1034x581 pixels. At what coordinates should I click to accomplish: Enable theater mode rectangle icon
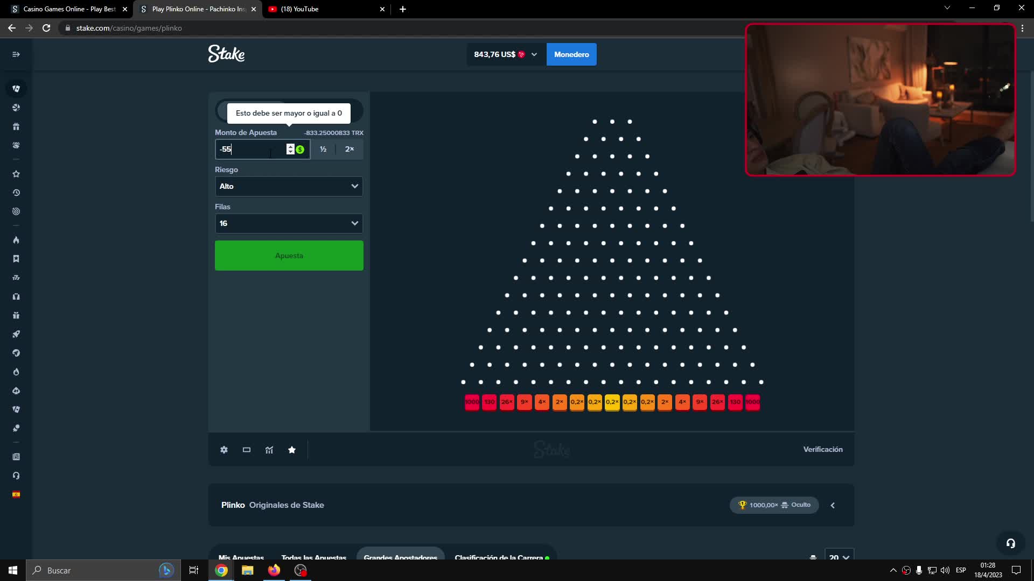click(247, 450)
